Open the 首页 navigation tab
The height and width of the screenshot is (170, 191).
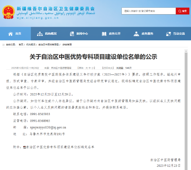point(15,34)
